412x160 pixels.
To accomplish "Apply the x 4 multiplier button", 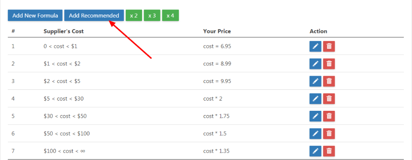I will coord(170,15).
